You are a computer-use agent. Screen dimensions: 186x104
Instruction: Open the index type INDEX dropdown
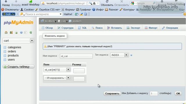point(119,55)
